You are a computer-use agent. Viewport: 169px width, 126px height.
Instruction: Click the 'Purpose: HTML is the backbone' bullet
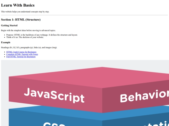pos(42,35)
